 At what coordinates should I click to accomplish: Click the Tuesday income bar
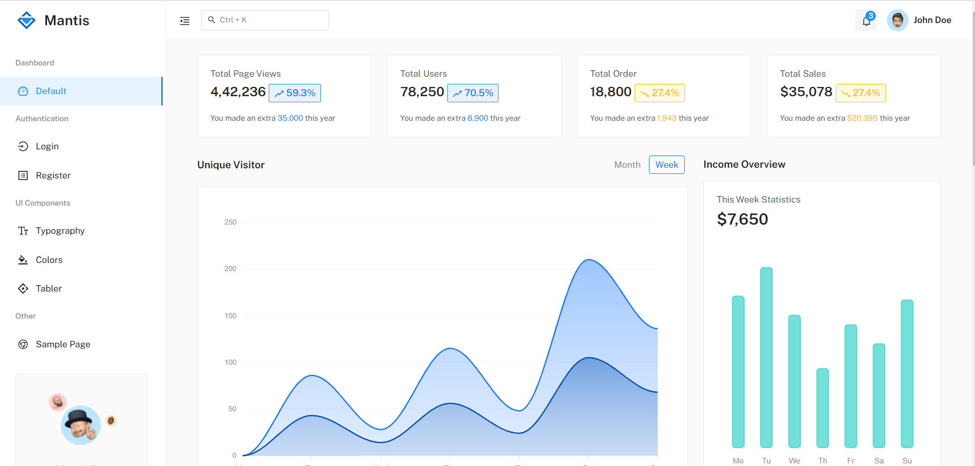[766, 358]
